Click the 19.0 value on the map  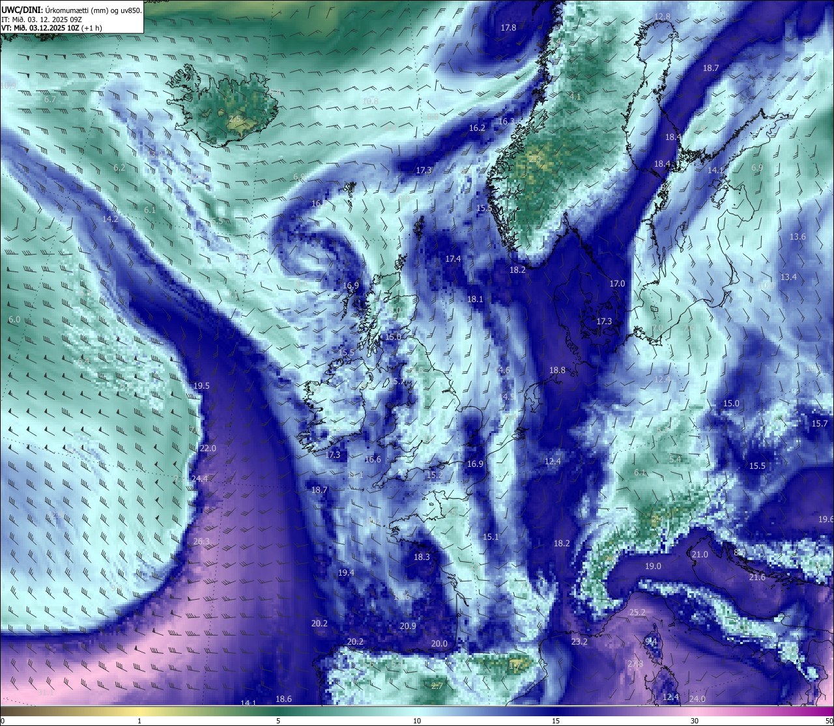tap(653, 566)
